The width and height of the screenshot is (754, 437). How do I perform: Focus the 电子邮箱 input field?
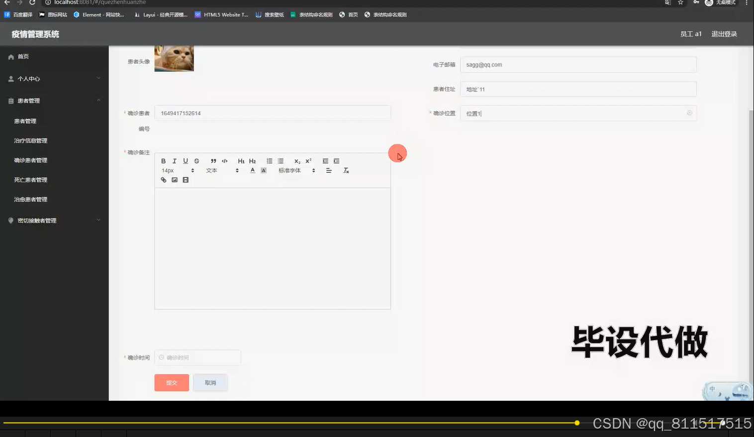point(578,65)
